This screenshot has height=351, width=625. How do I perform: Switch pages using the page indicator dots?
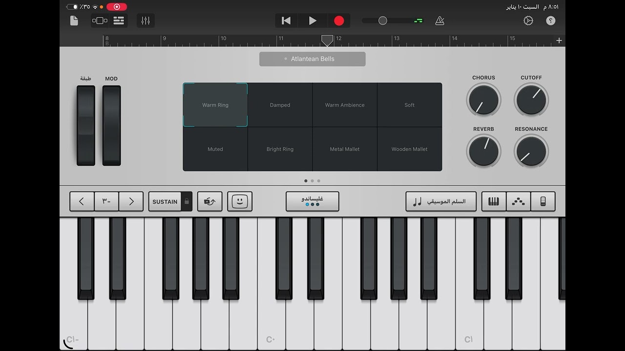point(312,181)
